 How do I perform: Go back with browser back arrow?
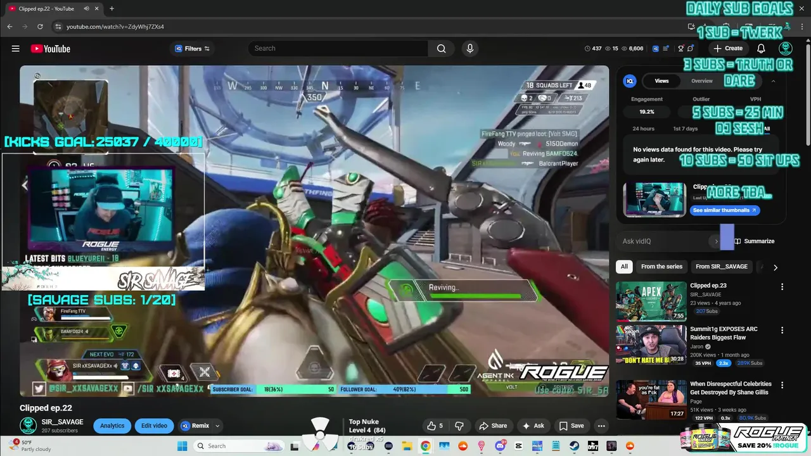point(10,27)
